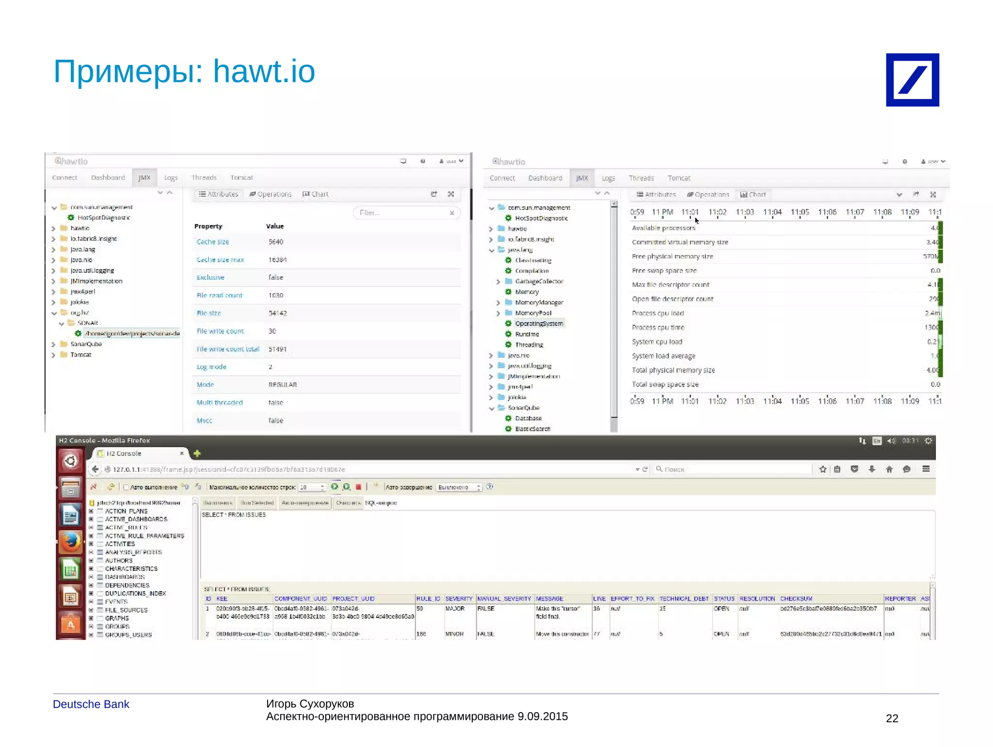The width and height of the screenshot is (993, 747).
Task: Click Firefox bookmark star icon
Action: (823, 469)
